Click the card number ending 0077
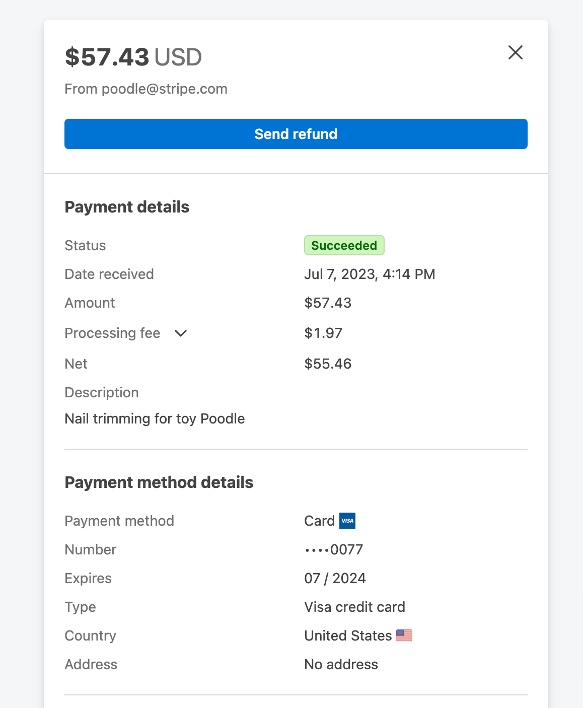 334,549
